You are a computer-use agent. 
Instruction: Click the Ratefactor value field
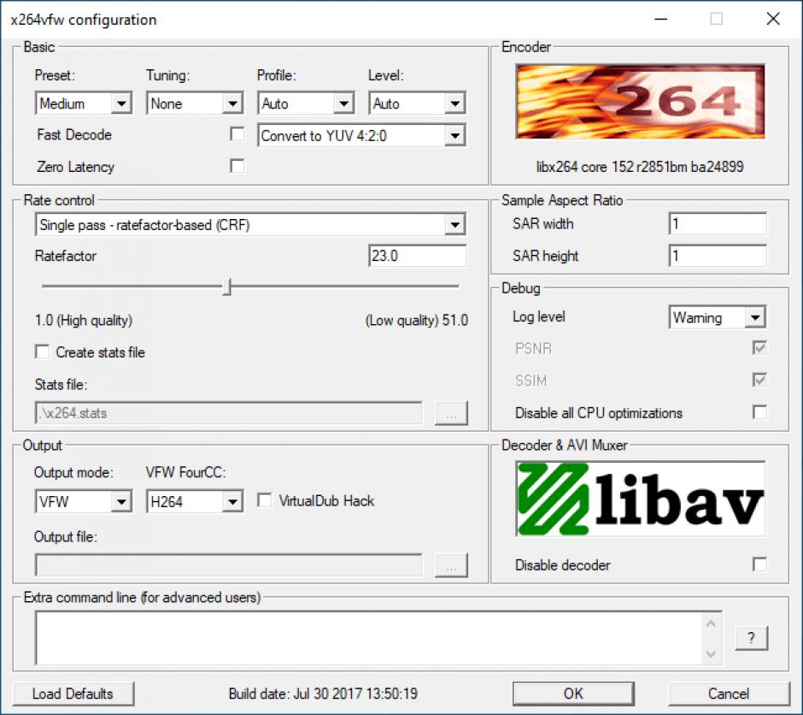point(418,255)
